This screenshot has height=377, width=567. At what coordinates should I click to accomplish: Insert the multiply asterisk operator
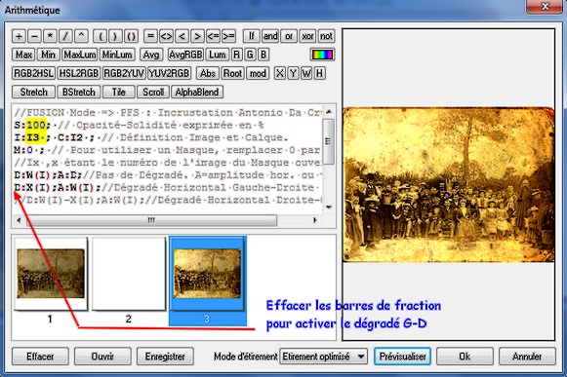coord(50,36)
